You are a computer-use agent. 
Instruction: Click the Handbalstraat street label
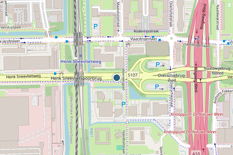click(x=123, y=142)
